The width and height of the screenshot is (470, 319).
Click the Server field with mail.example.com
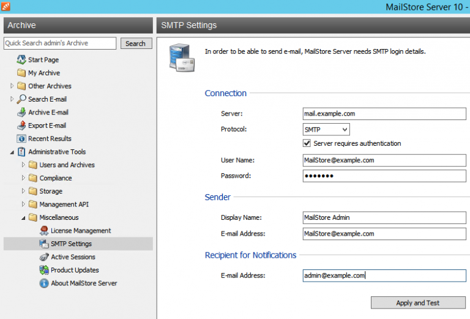[x=384, y=114]
